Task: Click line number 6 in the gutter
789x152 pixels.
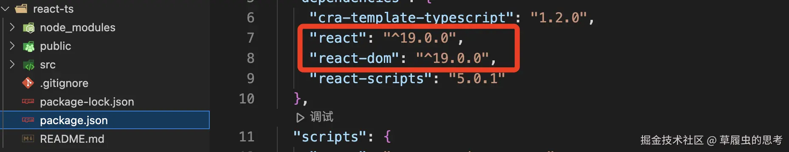Action: tap(251, 18)
